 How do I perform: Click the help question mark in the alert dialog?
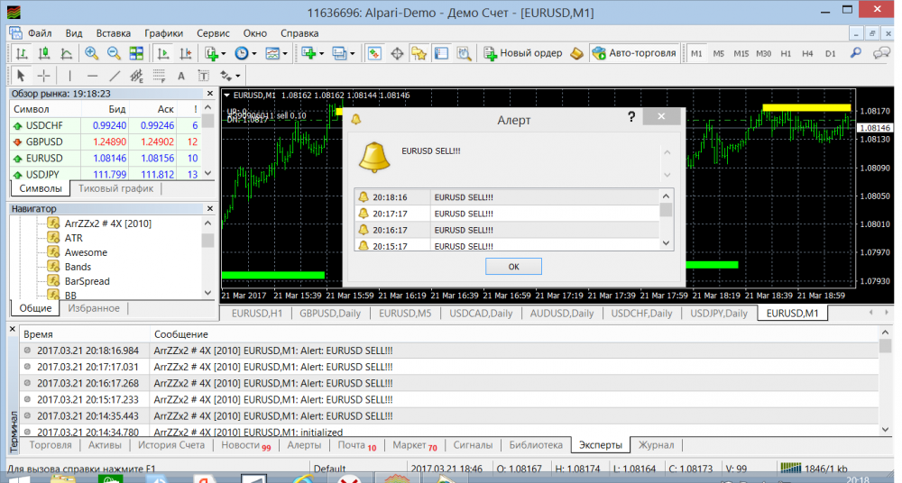pyautogui.click(x=631, y=117)
